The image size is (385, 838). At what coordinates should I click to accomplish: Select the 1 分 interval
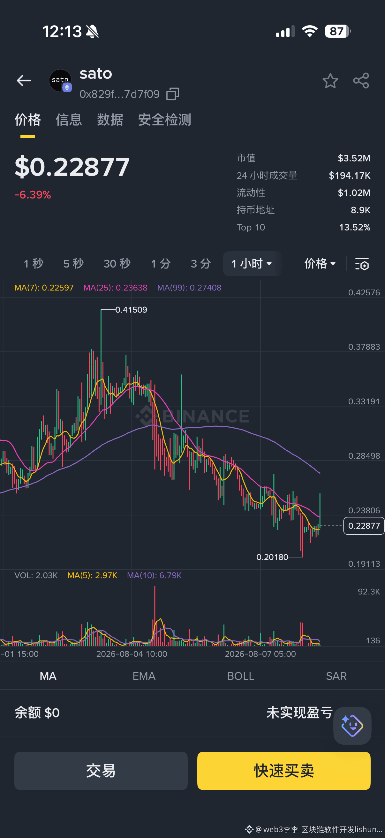pyautogui.click(x=161, y=263)
